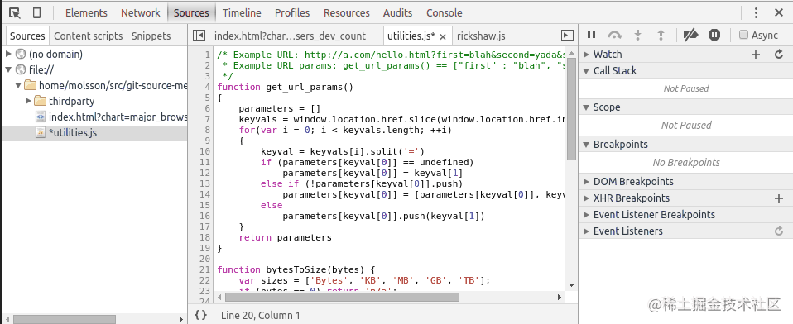Add a watch expression plus icon

[756, 54]
